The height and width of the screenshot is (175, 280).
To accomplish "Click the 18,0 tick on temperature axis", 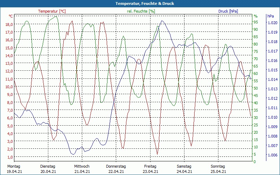I will click(9, 24).
